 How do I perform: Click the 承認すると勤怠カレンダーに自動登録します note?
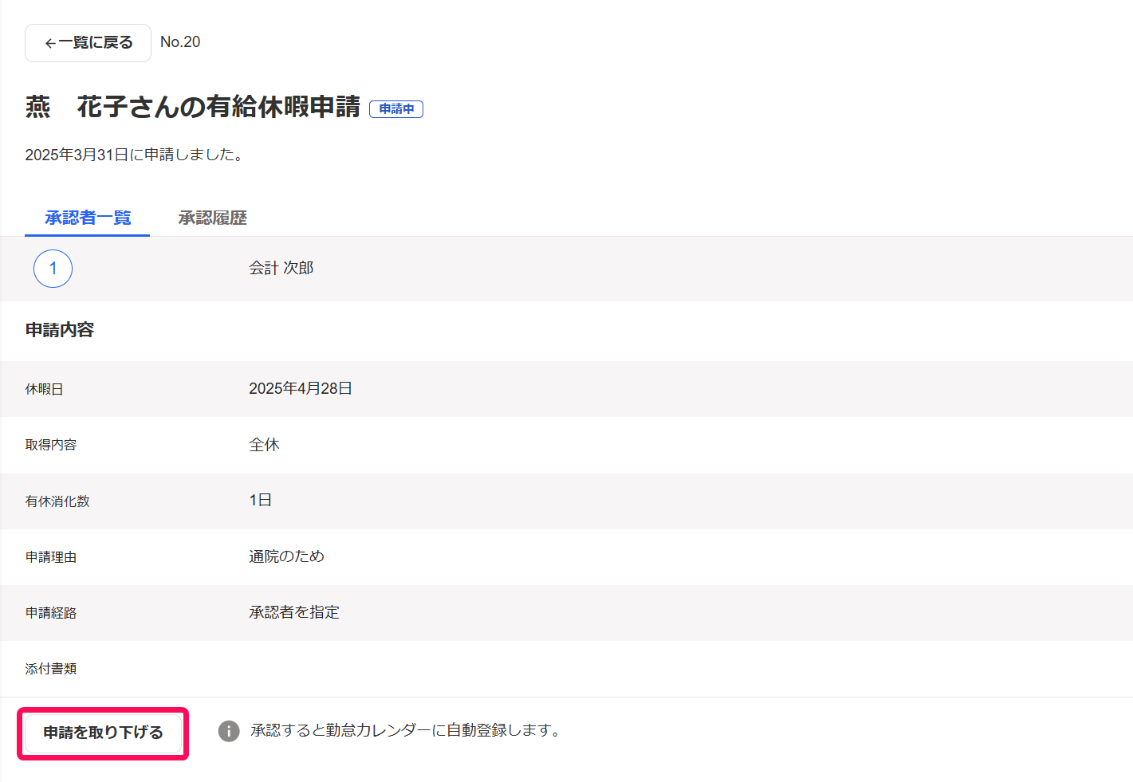pyautogui.click(x=407, y=731)
